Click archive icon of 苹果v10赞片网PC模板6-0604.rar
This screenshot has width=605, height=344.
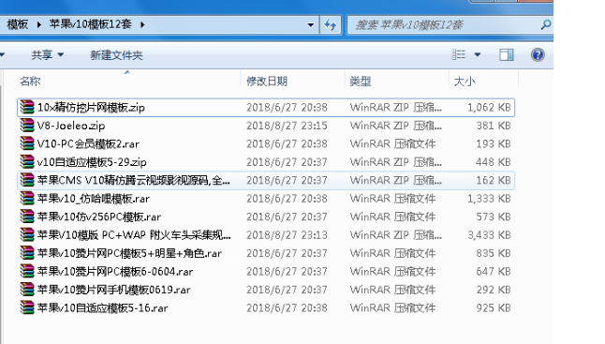[x=27, y=272]
